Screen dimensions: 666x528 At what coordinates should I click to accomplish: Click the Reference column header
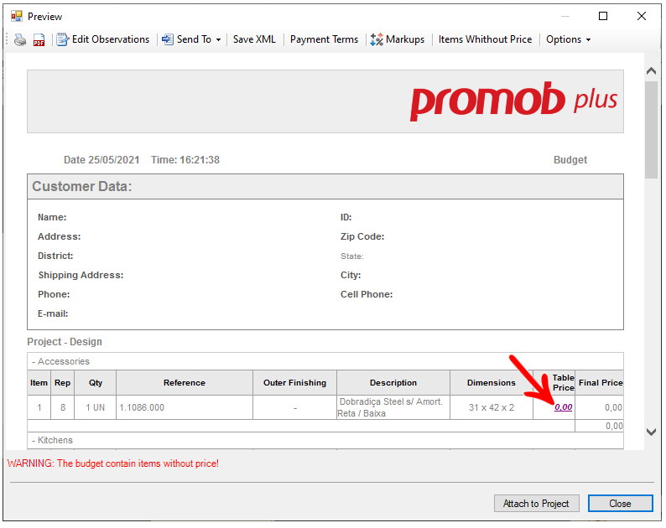(185, 383)
